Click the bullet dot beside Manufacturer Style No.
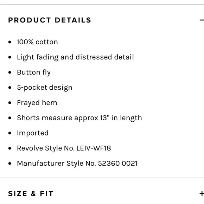 (x=10, y=164)
